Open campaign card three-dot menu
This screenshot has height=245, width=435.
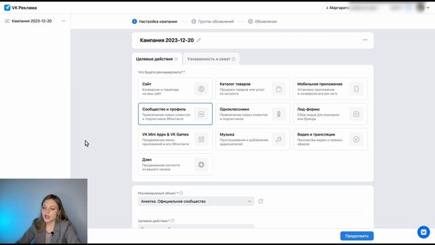[x=365, y=40]
